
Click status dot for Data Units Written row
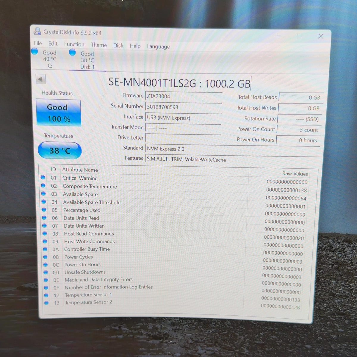coord(44,226)
